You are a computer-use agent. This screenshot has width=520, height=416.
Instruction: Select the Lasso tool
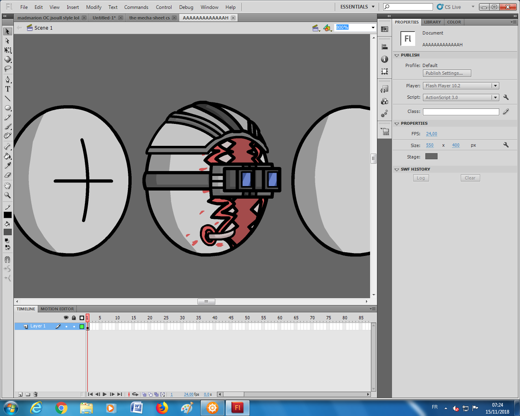pyautogui.click(x=7, y=69)
